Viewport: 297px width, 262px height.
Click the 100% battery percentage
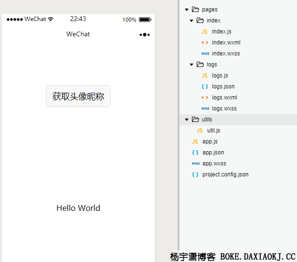(x=129, y=20)
